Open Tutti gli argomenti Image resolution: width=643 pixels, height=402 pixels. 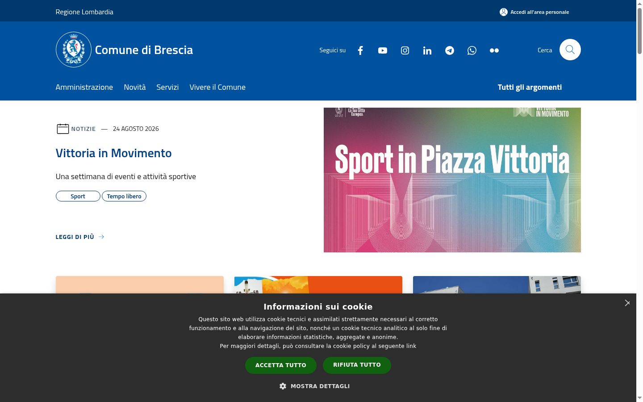click(x=530, y=87)
